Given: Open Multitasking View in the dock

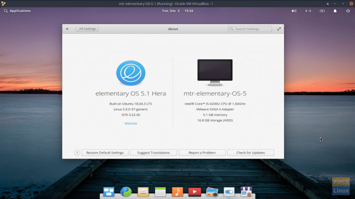Looking at the screenshot, I should (109, 192).
